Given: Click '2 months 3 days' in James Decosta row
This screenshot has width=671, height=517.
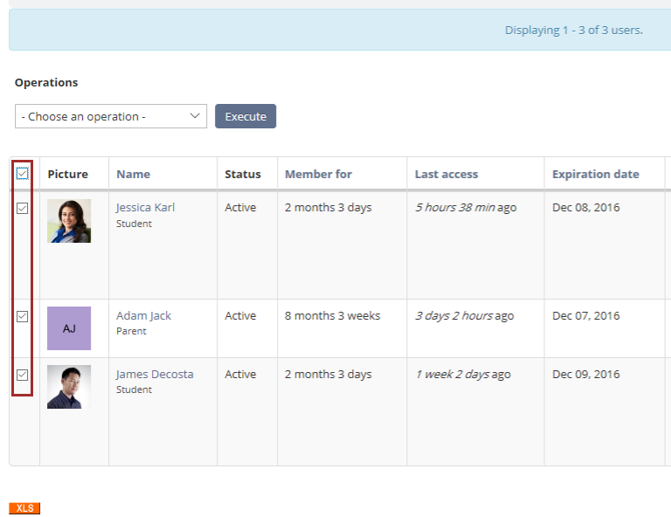Looking at the screenshot, I should (329, 374).
